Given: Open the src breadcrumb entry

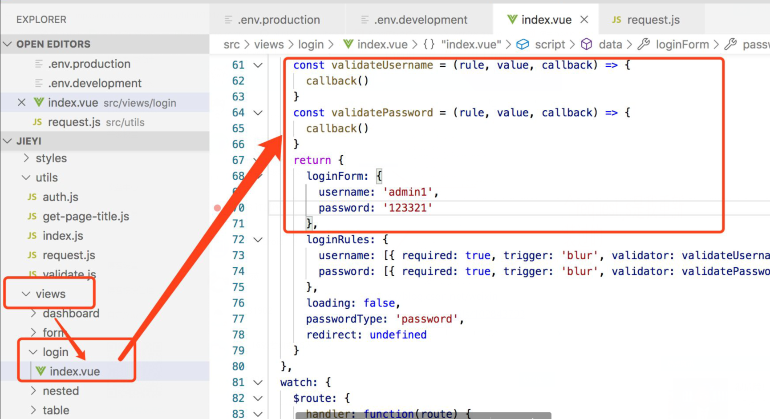Looking at the screenshot, I should [x=231, y=44].
